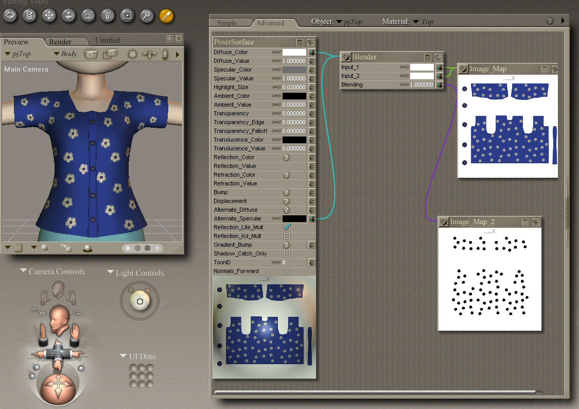
Task: Check the Normals_Forward checkbox
Action: pyautogui.click(x=287, y=271)
